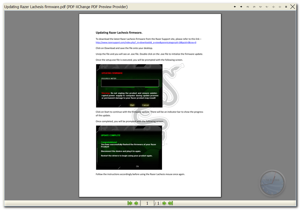Go to the next page
This screenshot has height=210, width=300.
(x=164, y=203)
